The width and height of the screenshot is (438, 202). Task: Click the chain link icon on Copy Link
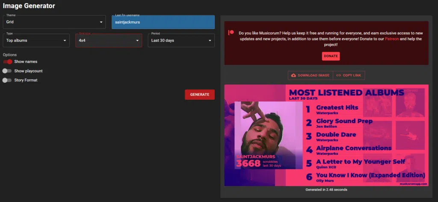pos(339,75)
